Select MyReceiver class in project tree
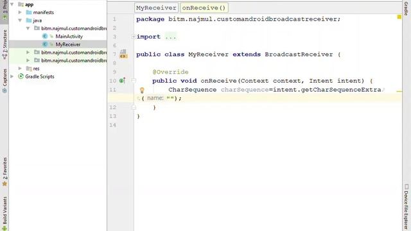This screenshot has width=411, height=231. click(68, 44)
